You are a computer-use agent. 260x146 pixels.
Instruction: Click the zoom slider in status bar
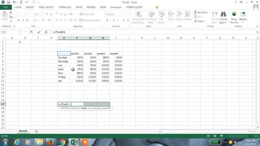[x=238, y=136]
